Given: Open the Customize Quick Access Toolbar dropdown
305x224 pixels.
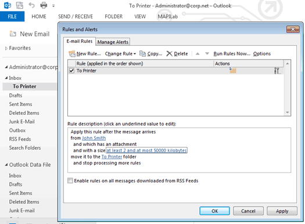Looking at the screenshot, I should [x=53, y=6].
